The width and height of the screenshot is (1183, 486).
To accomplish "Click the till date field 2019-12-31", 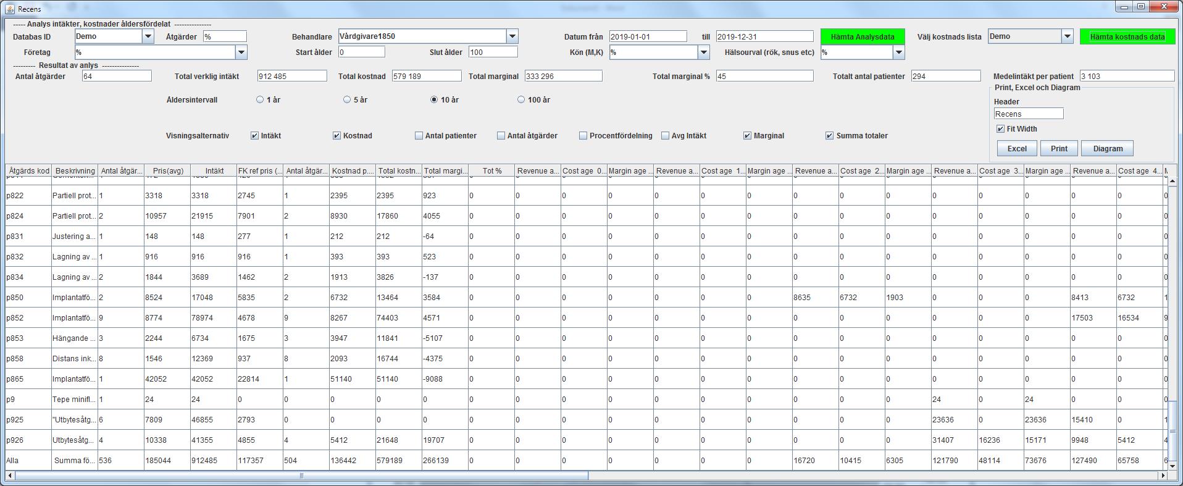I will click(764, 36).
